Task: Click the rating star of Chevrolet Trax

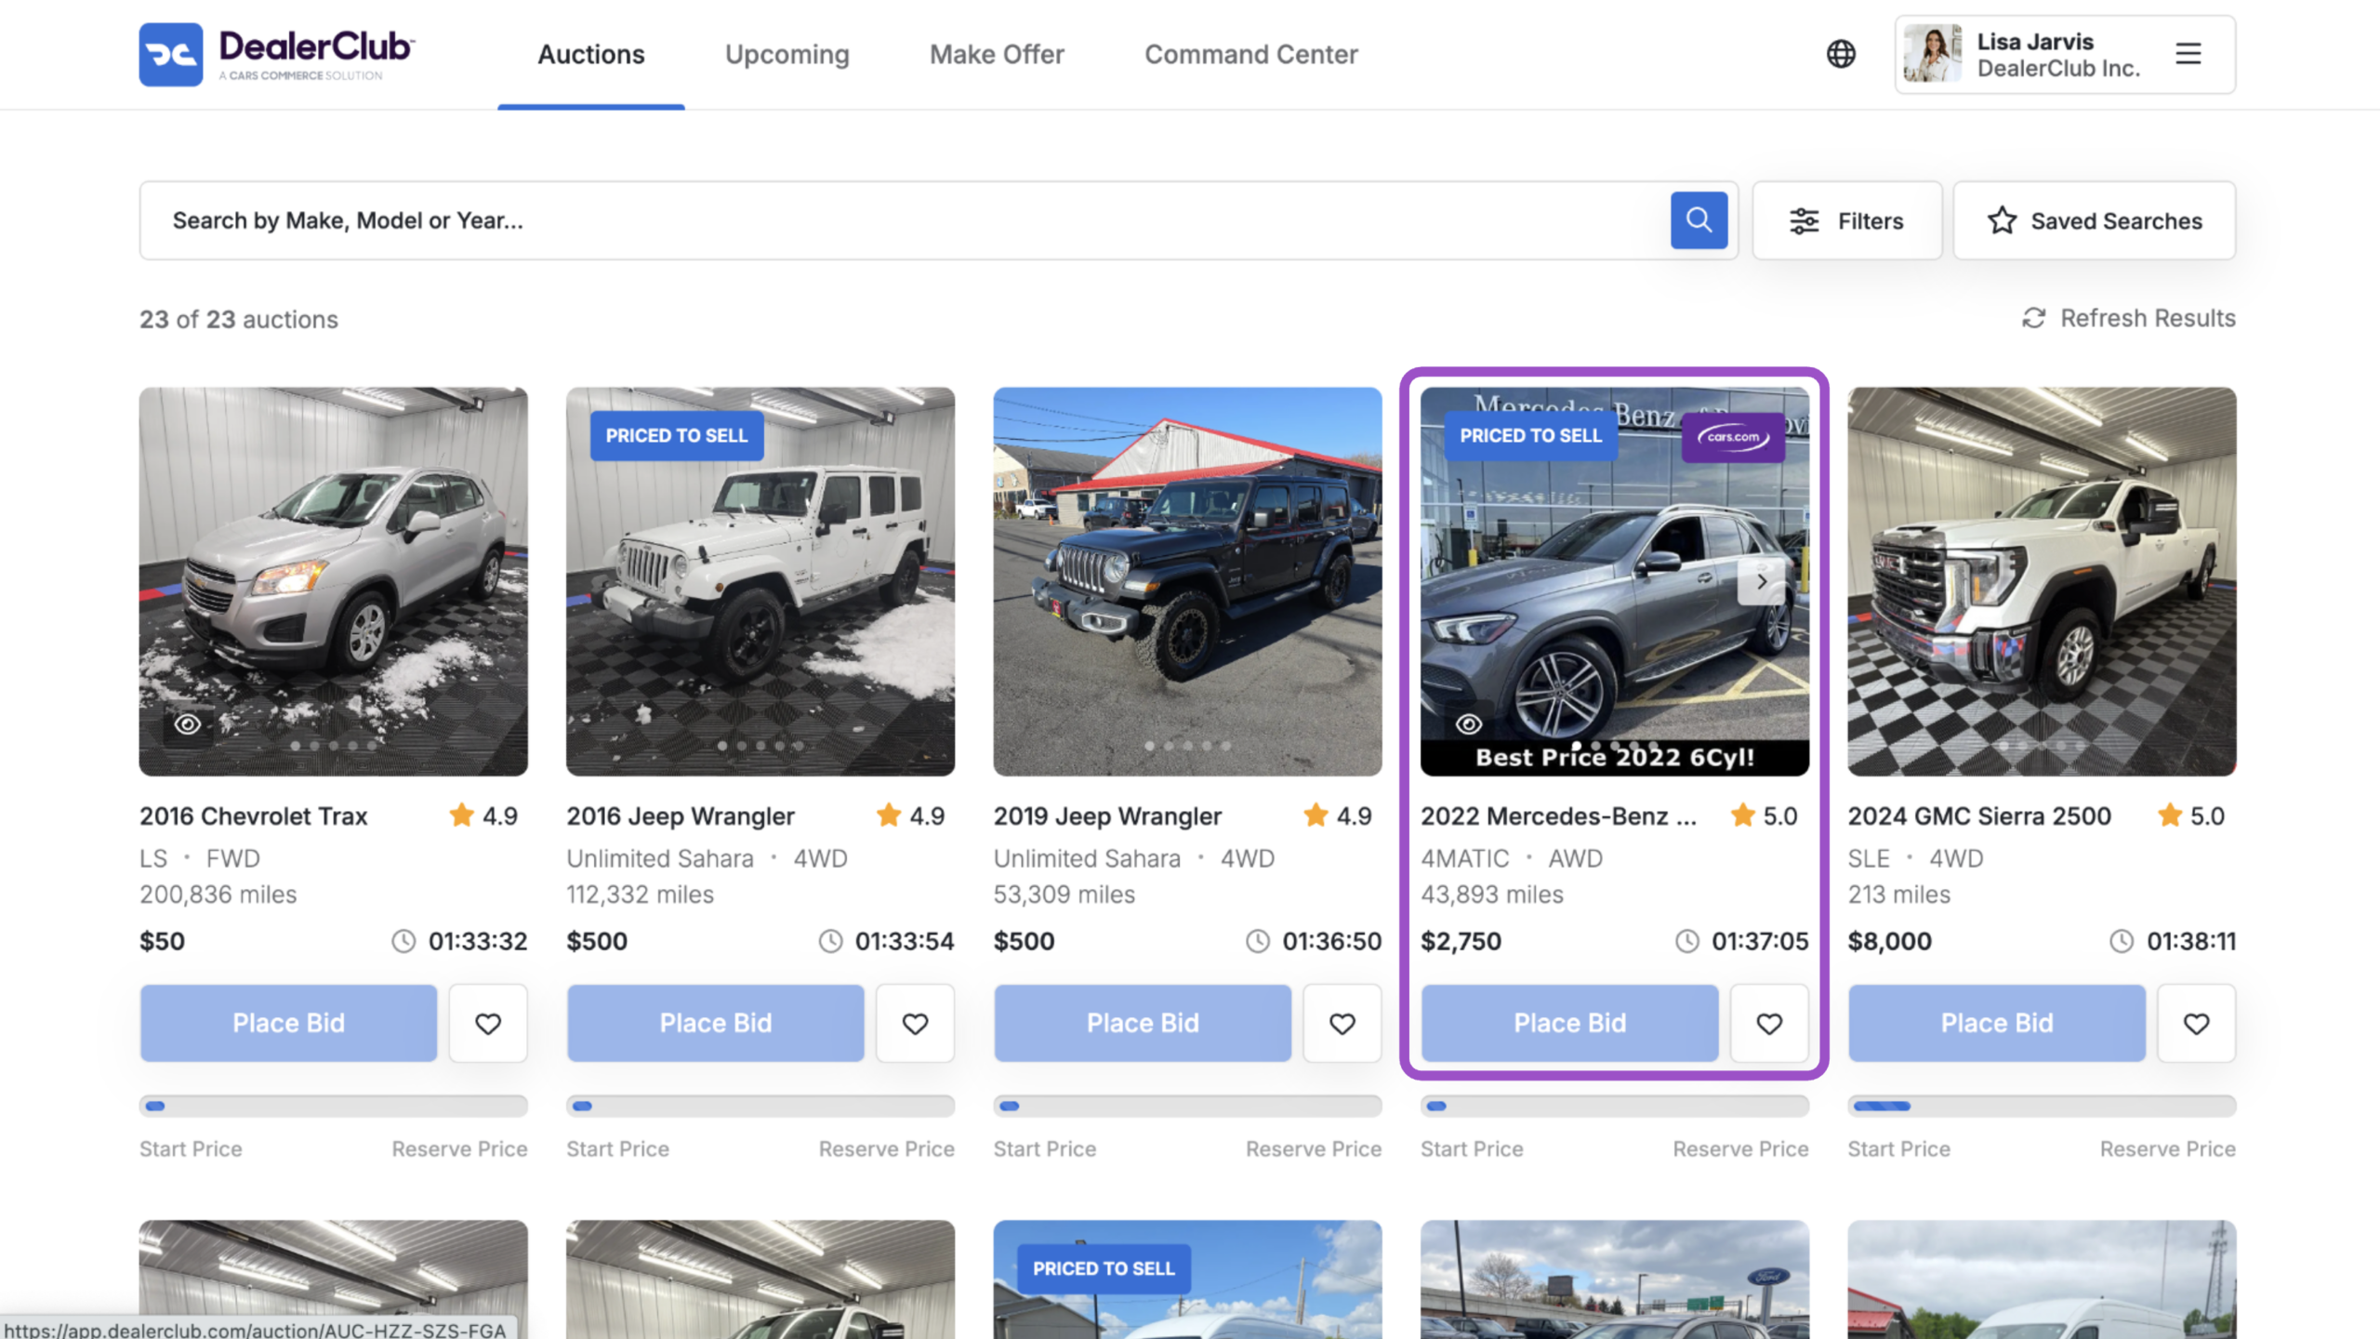Action: coord(461,815)
